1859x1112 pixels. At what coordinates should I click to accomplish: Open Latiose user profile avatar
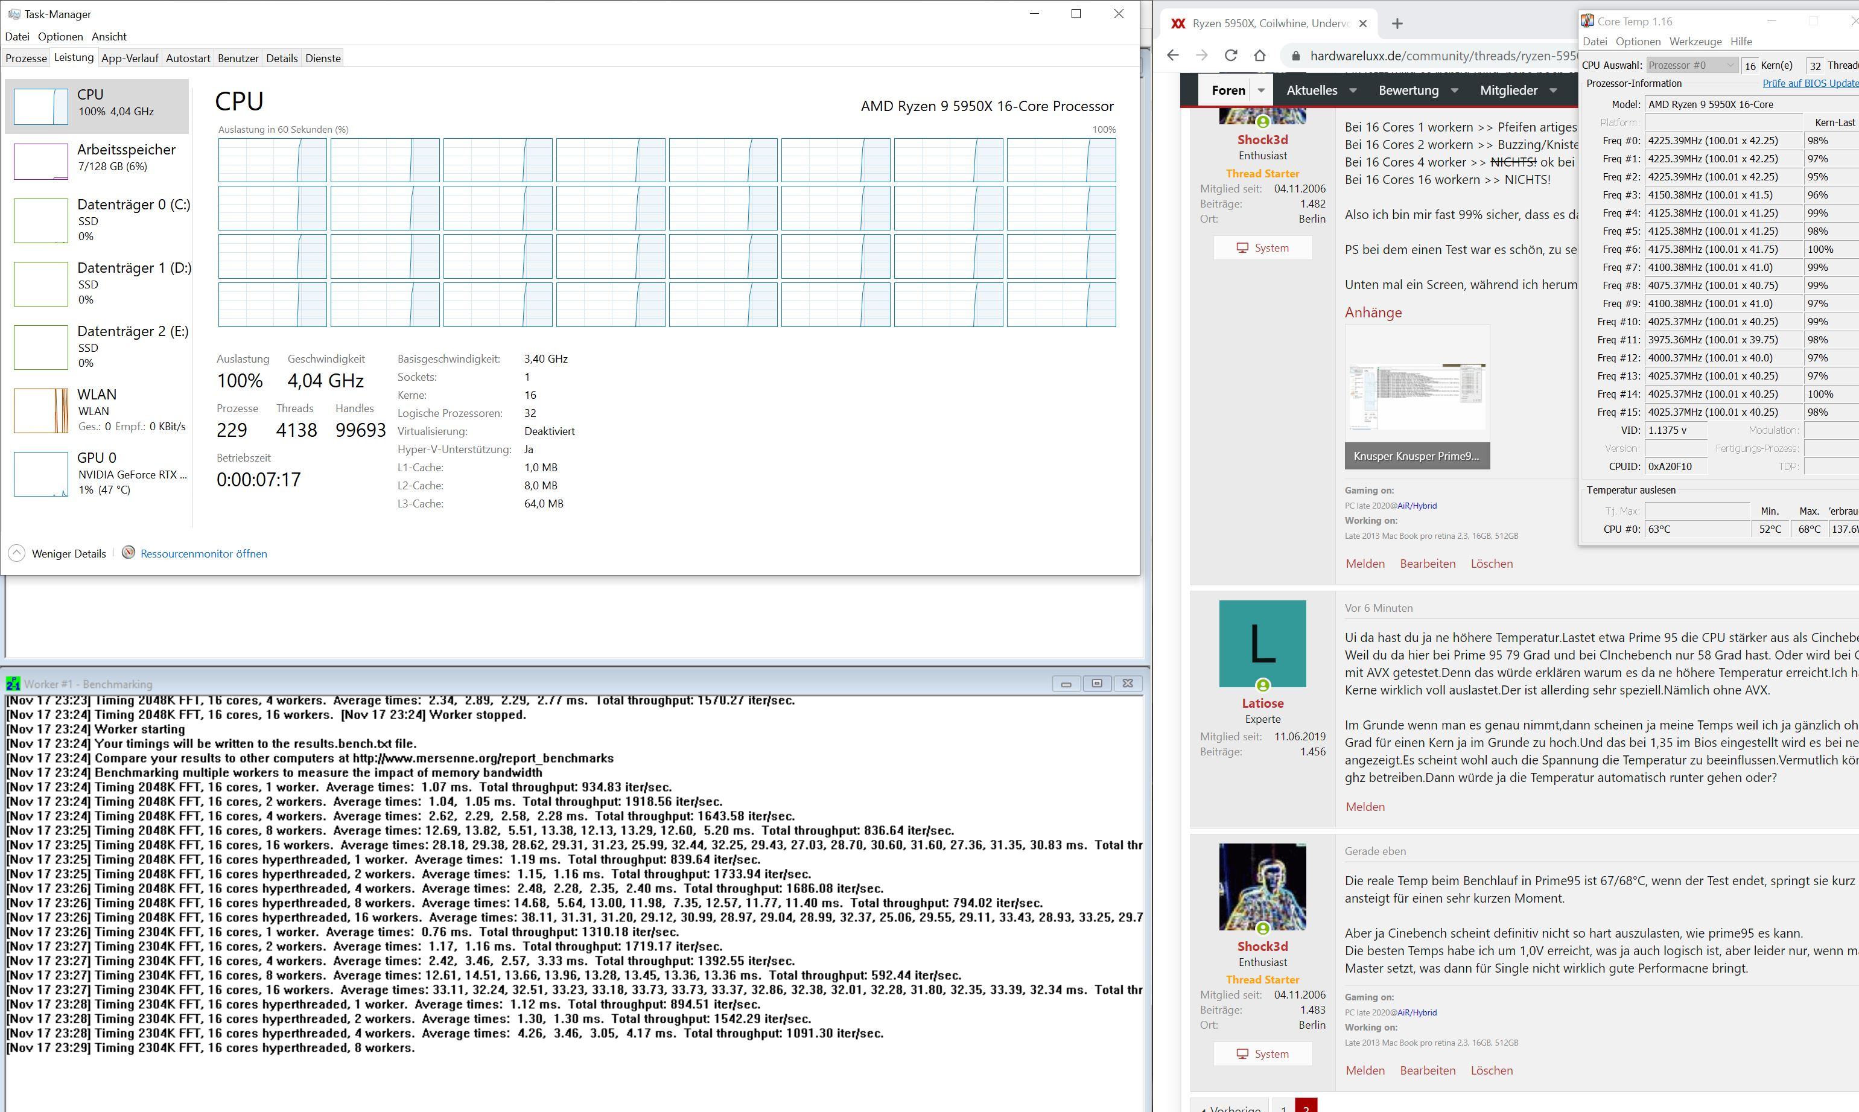1262,644
